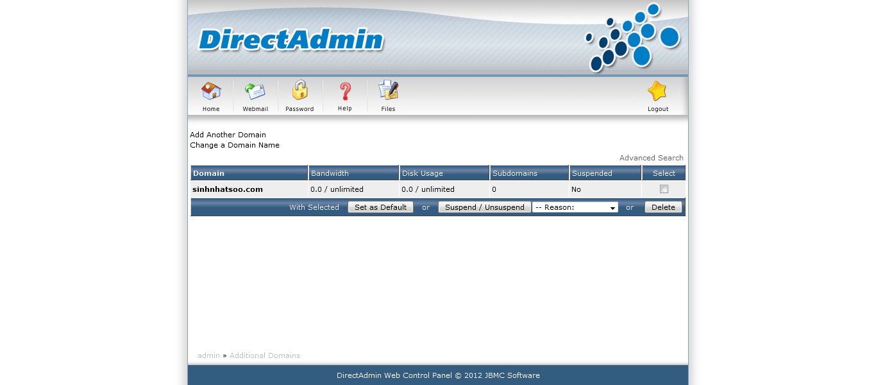This screenshot has width=876, height=385.
Task: Sort by Bandwidth column header
Action: pos(330,173)
